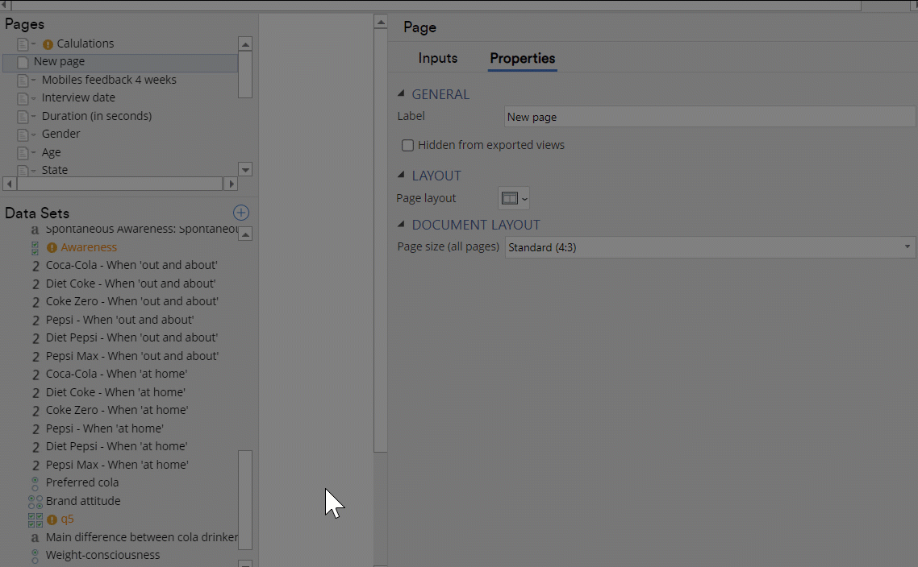Click the Pages vertical scrollbar thumb
918x567 pixels.
point(245,75)
